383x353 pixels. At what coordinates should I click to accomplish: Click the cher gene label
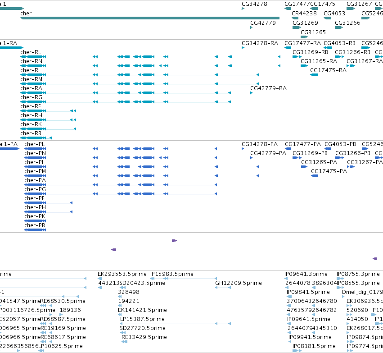click(x=26, y=14)
